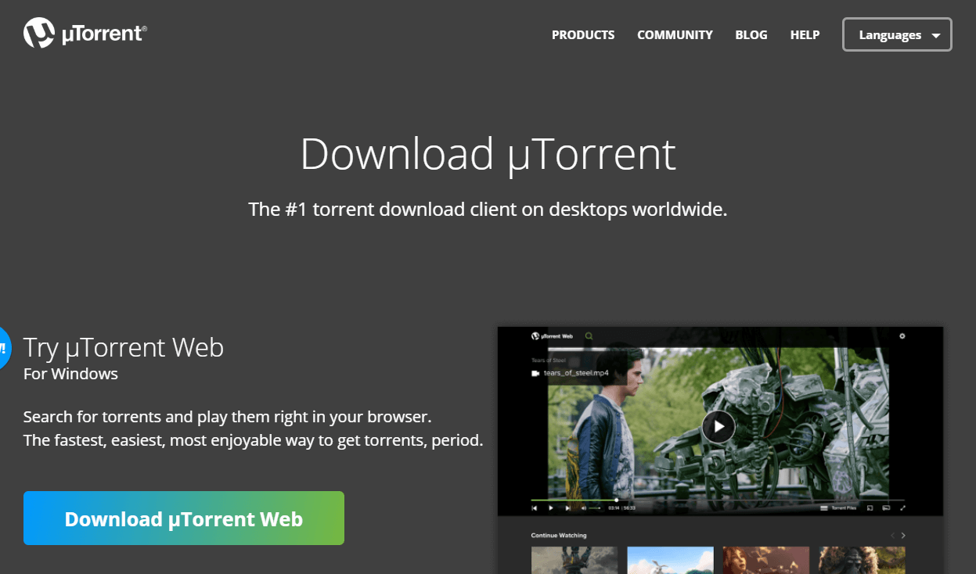Click the Continue Watching left arrow
The image size is (976, 574).
click(892, 536)
